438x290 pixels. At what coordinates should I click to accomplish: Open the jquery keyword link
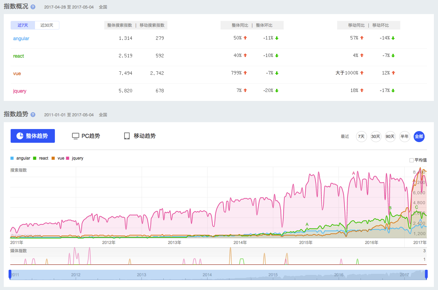pos(20,91)
